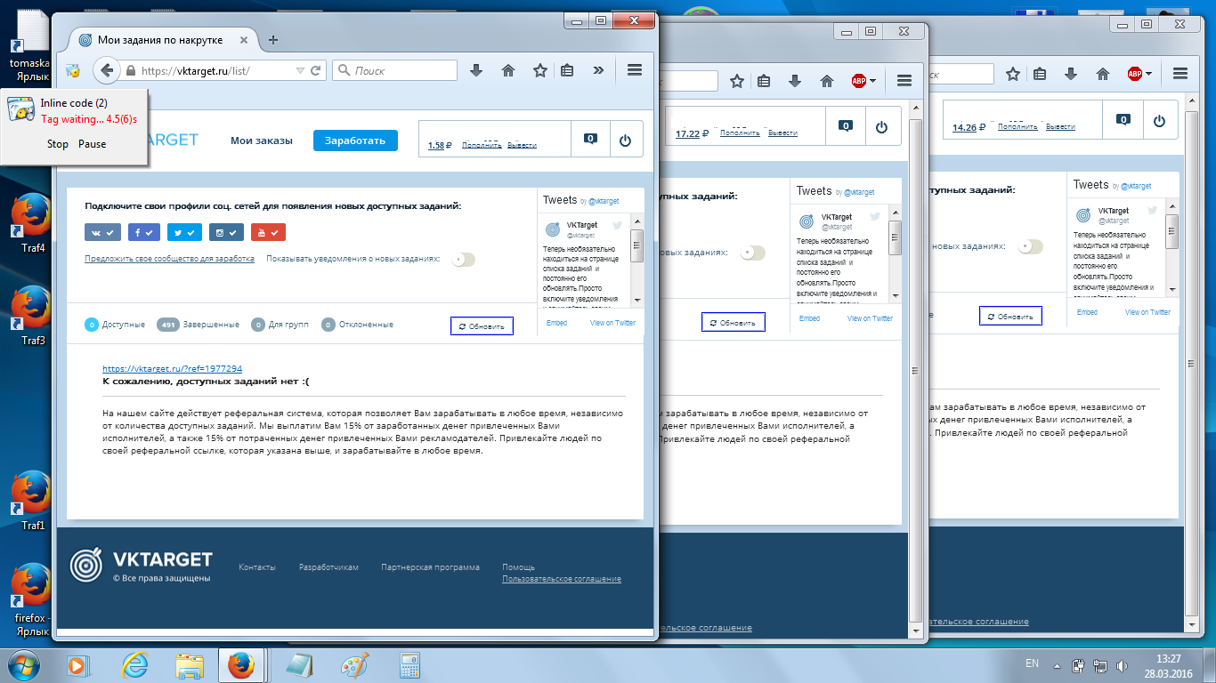This screenshot has height=683, width=1216.
Task: Click iMacros icon left of back button
Action: tap(73, 70)
